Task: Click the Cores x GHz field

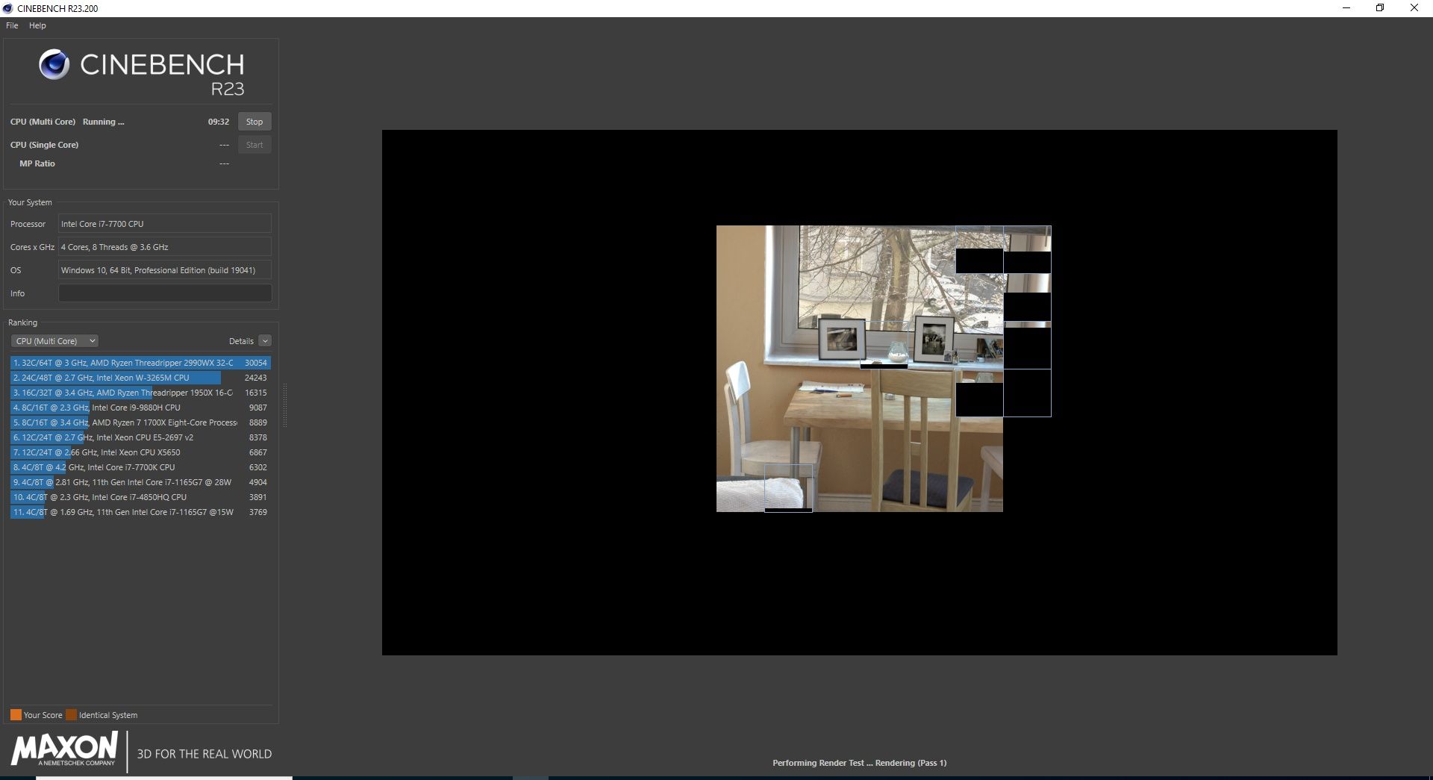Action: pos(165,247)
